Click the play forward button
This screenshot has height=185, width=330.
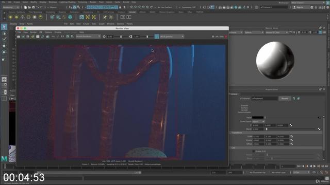pos(315,166)
